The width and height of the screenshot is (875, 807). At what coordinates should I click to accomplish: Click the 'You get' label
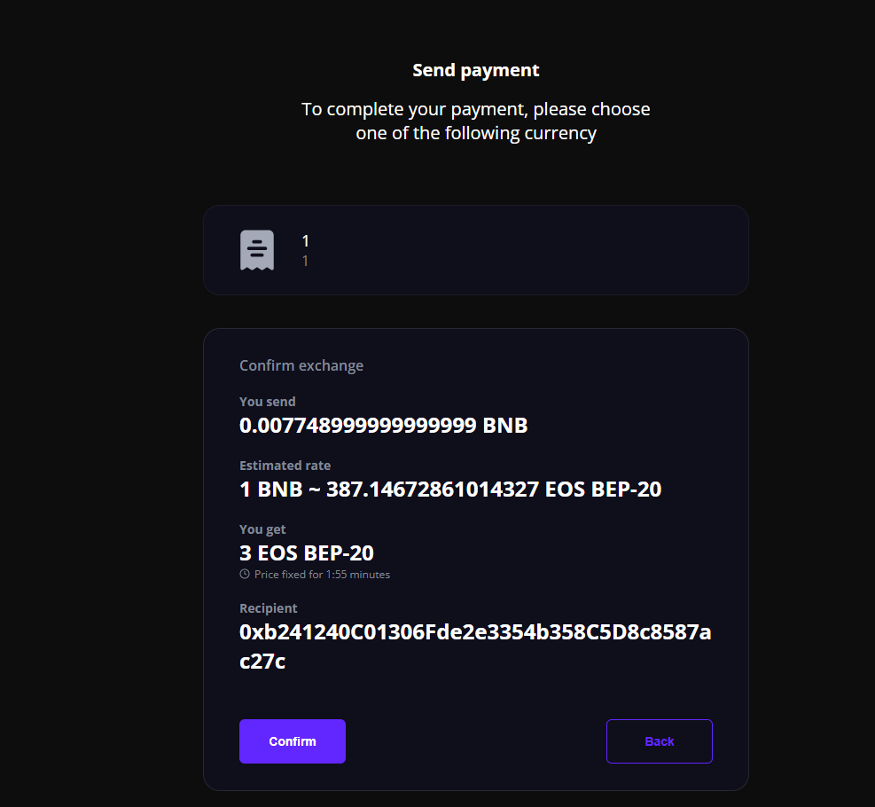264,529
